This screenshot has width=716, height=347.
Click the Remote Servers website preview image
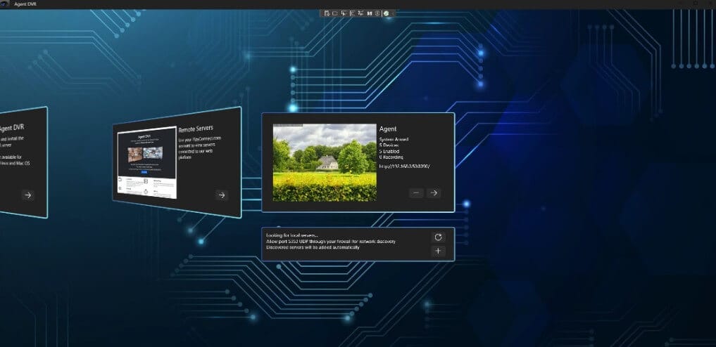(x=146, y=163)
